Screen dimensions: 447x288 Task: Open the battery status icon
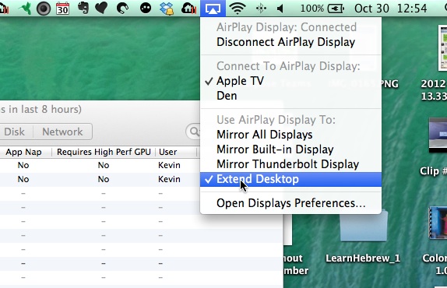pyautogui.click(x=336, y=9)
